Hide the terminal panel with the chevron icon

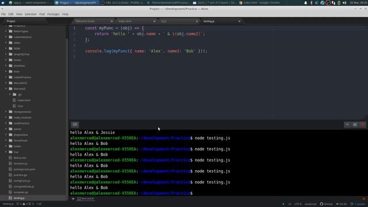pos(347,125)
